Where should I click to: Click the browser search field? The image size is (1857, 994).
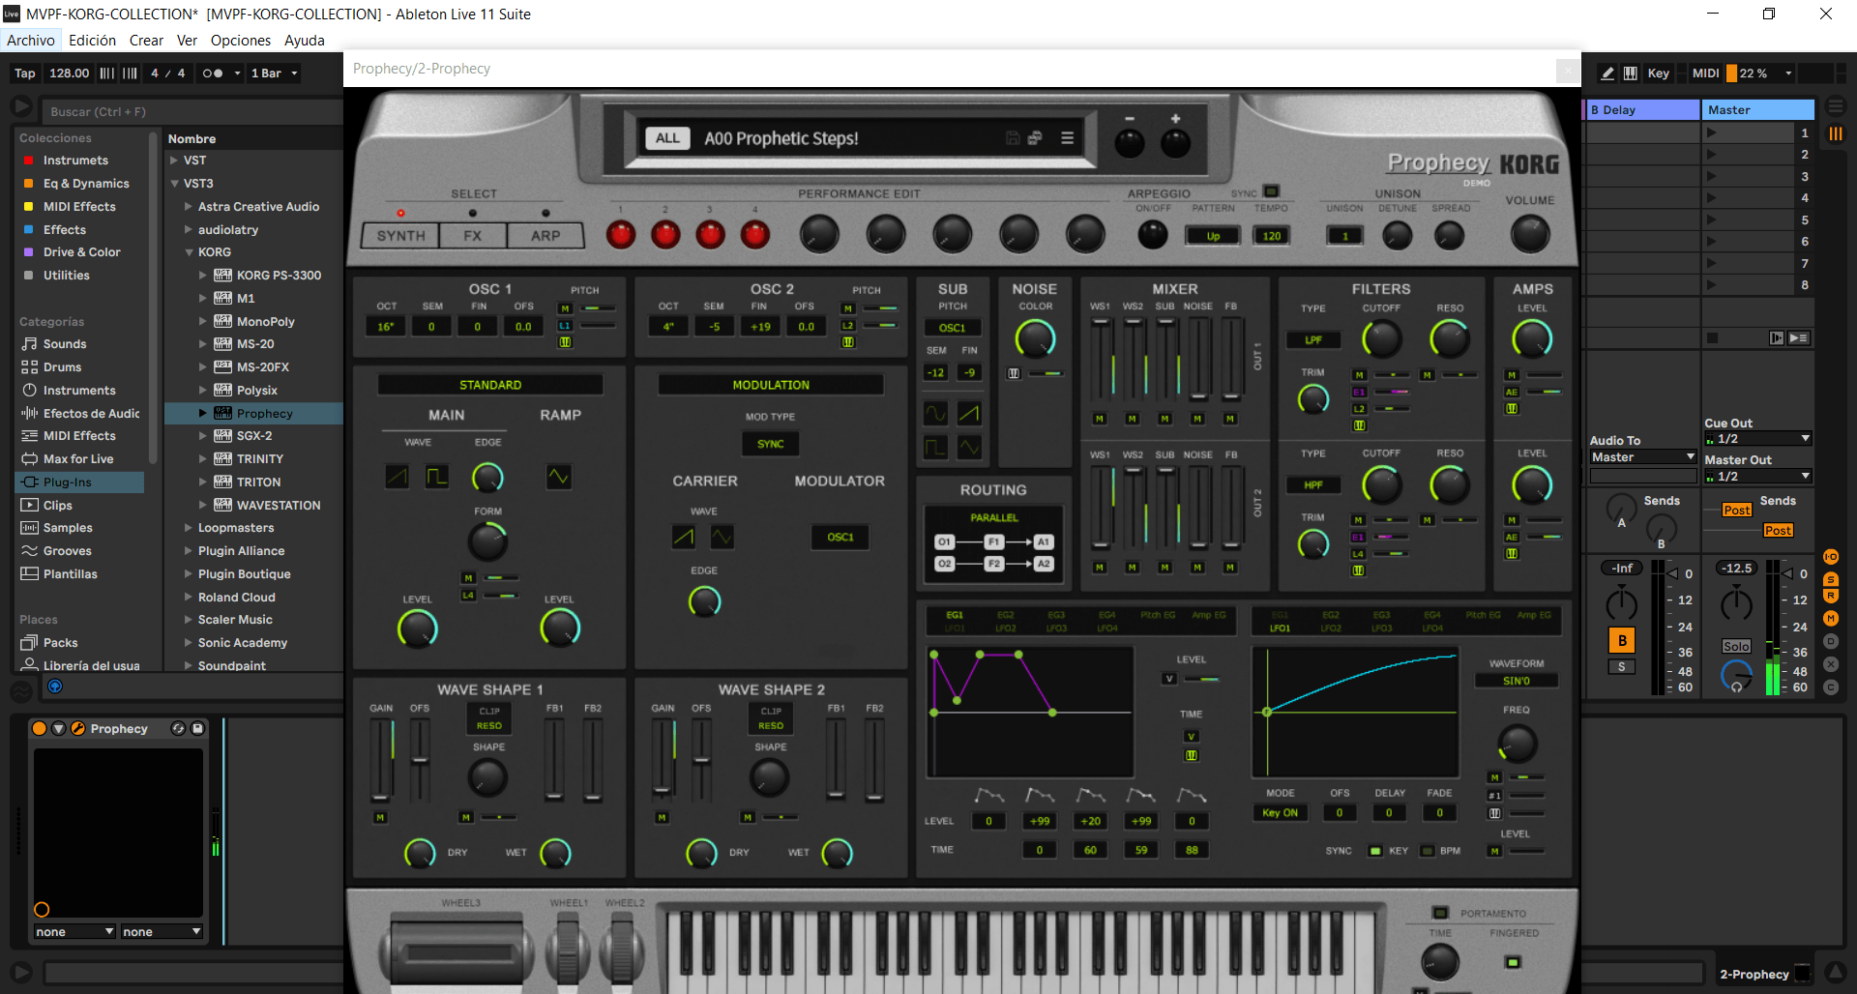point(193,111)
